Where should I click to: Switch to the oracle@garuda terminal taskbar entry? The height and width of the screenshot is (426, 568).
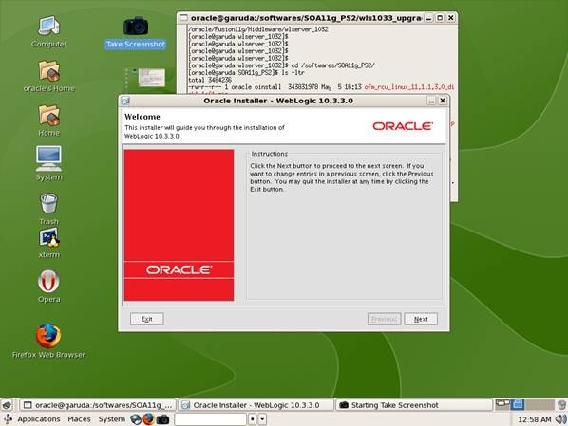click(x=98, y=405)
